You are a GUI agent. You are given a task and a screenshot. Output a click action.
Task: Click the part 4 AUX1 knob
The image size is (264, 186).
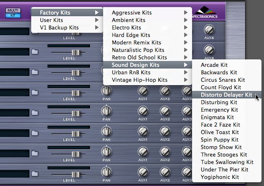pos(143,91)
